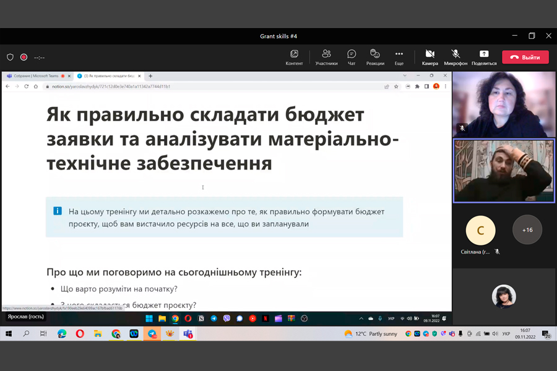Open taskbar notification center with badge
557x371 pixels.
click(x=546, y=335)
